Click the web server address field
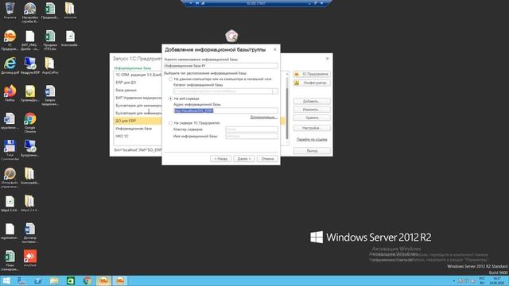The image size is (509, 286). [226, 111]
